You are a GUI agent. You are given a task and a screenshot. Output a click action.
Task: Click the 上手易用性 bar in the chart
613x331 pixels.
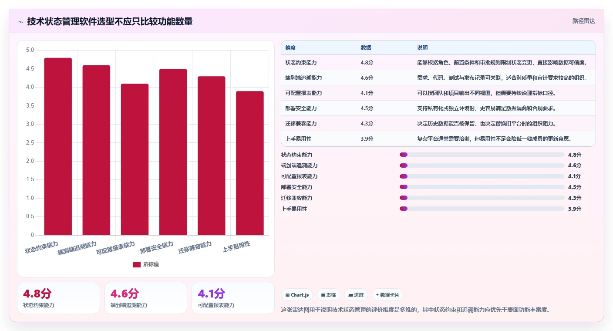249,163
